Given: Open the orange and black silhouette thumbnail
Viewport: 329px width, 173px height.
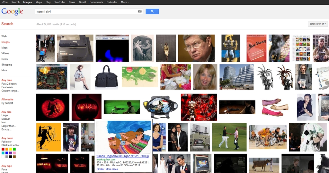Looking at the screenshot, I should click(49, 137).
